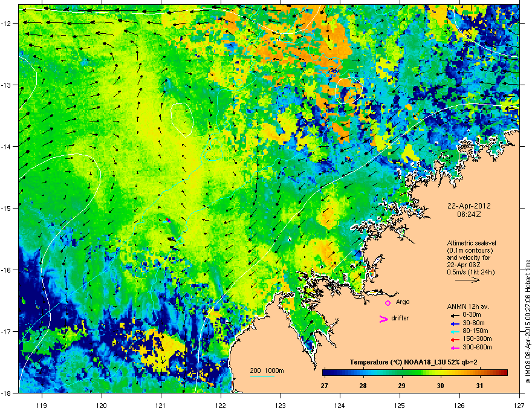Click the cyan 200 1000m depth contour sample line
532x411 pixels.
coord(262,376)
